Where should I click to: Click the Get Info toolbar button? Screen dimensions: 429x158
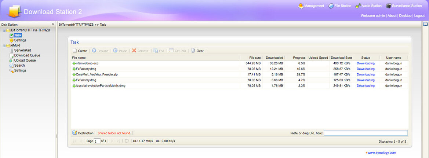point(177,51)
